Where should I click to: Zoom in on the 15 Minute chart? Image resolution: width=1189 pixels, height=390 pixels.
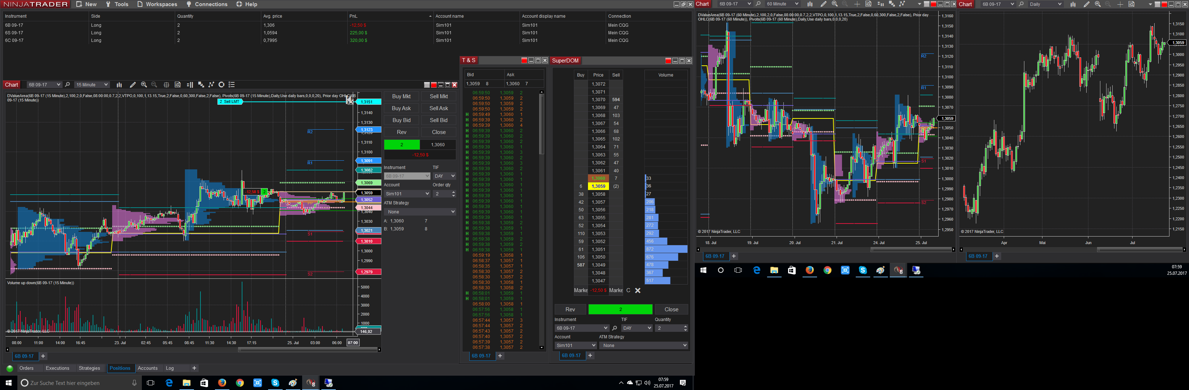click(x=144, y=85)
